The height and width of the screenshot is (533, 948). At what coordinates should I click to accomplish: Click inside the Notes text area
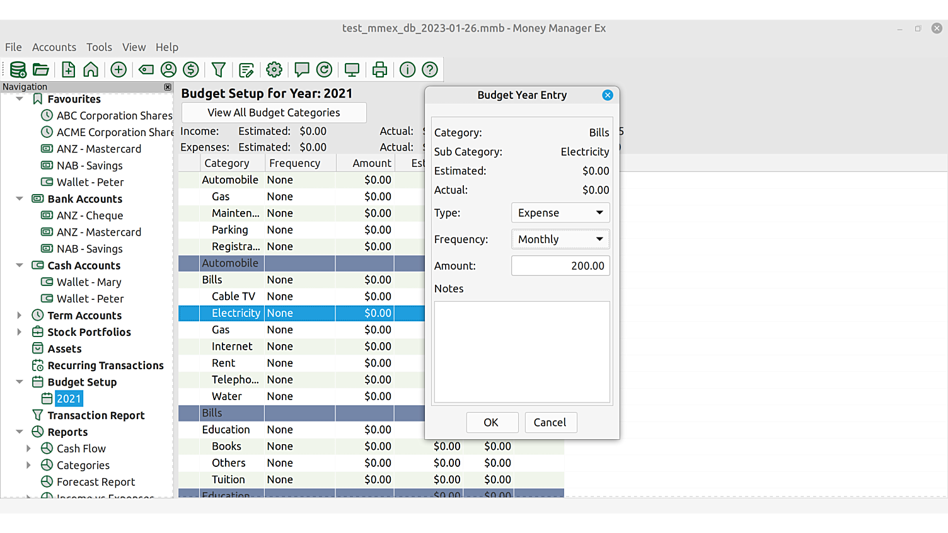coord(522,352)
